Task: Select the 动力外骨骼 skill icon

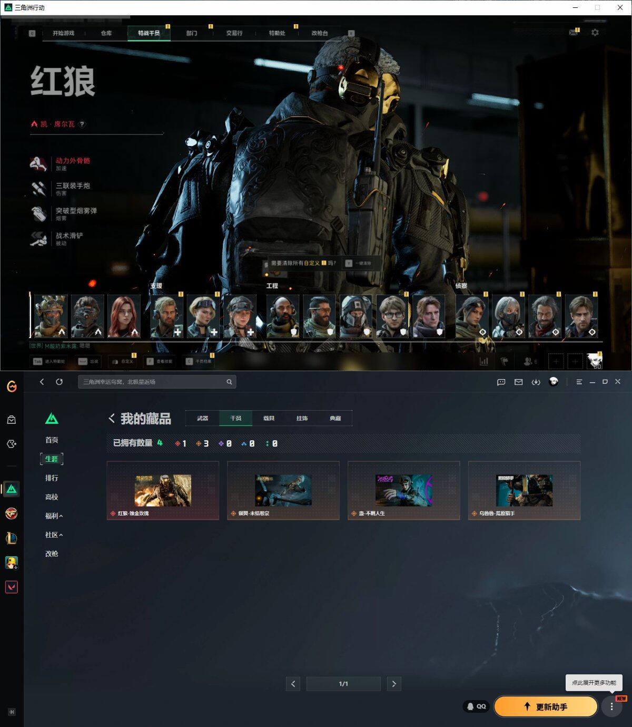Action: click(x=38, y=163)
